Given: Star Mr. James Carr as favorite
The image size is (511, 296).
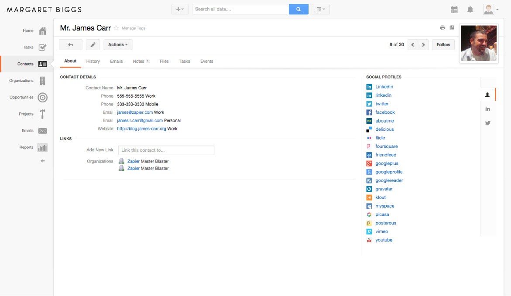Looking at the screenshot, I should [x=116, y=28].
